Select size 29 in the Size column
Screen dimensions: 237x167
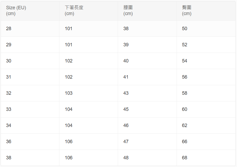9,45
